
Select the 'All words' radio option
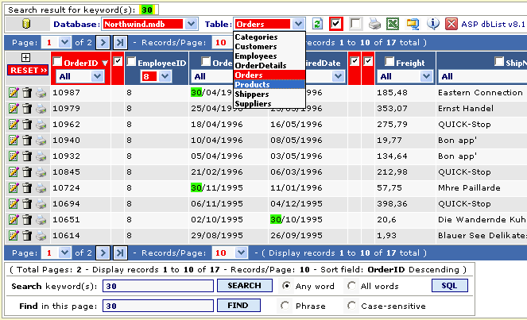(x=352, y=286)
